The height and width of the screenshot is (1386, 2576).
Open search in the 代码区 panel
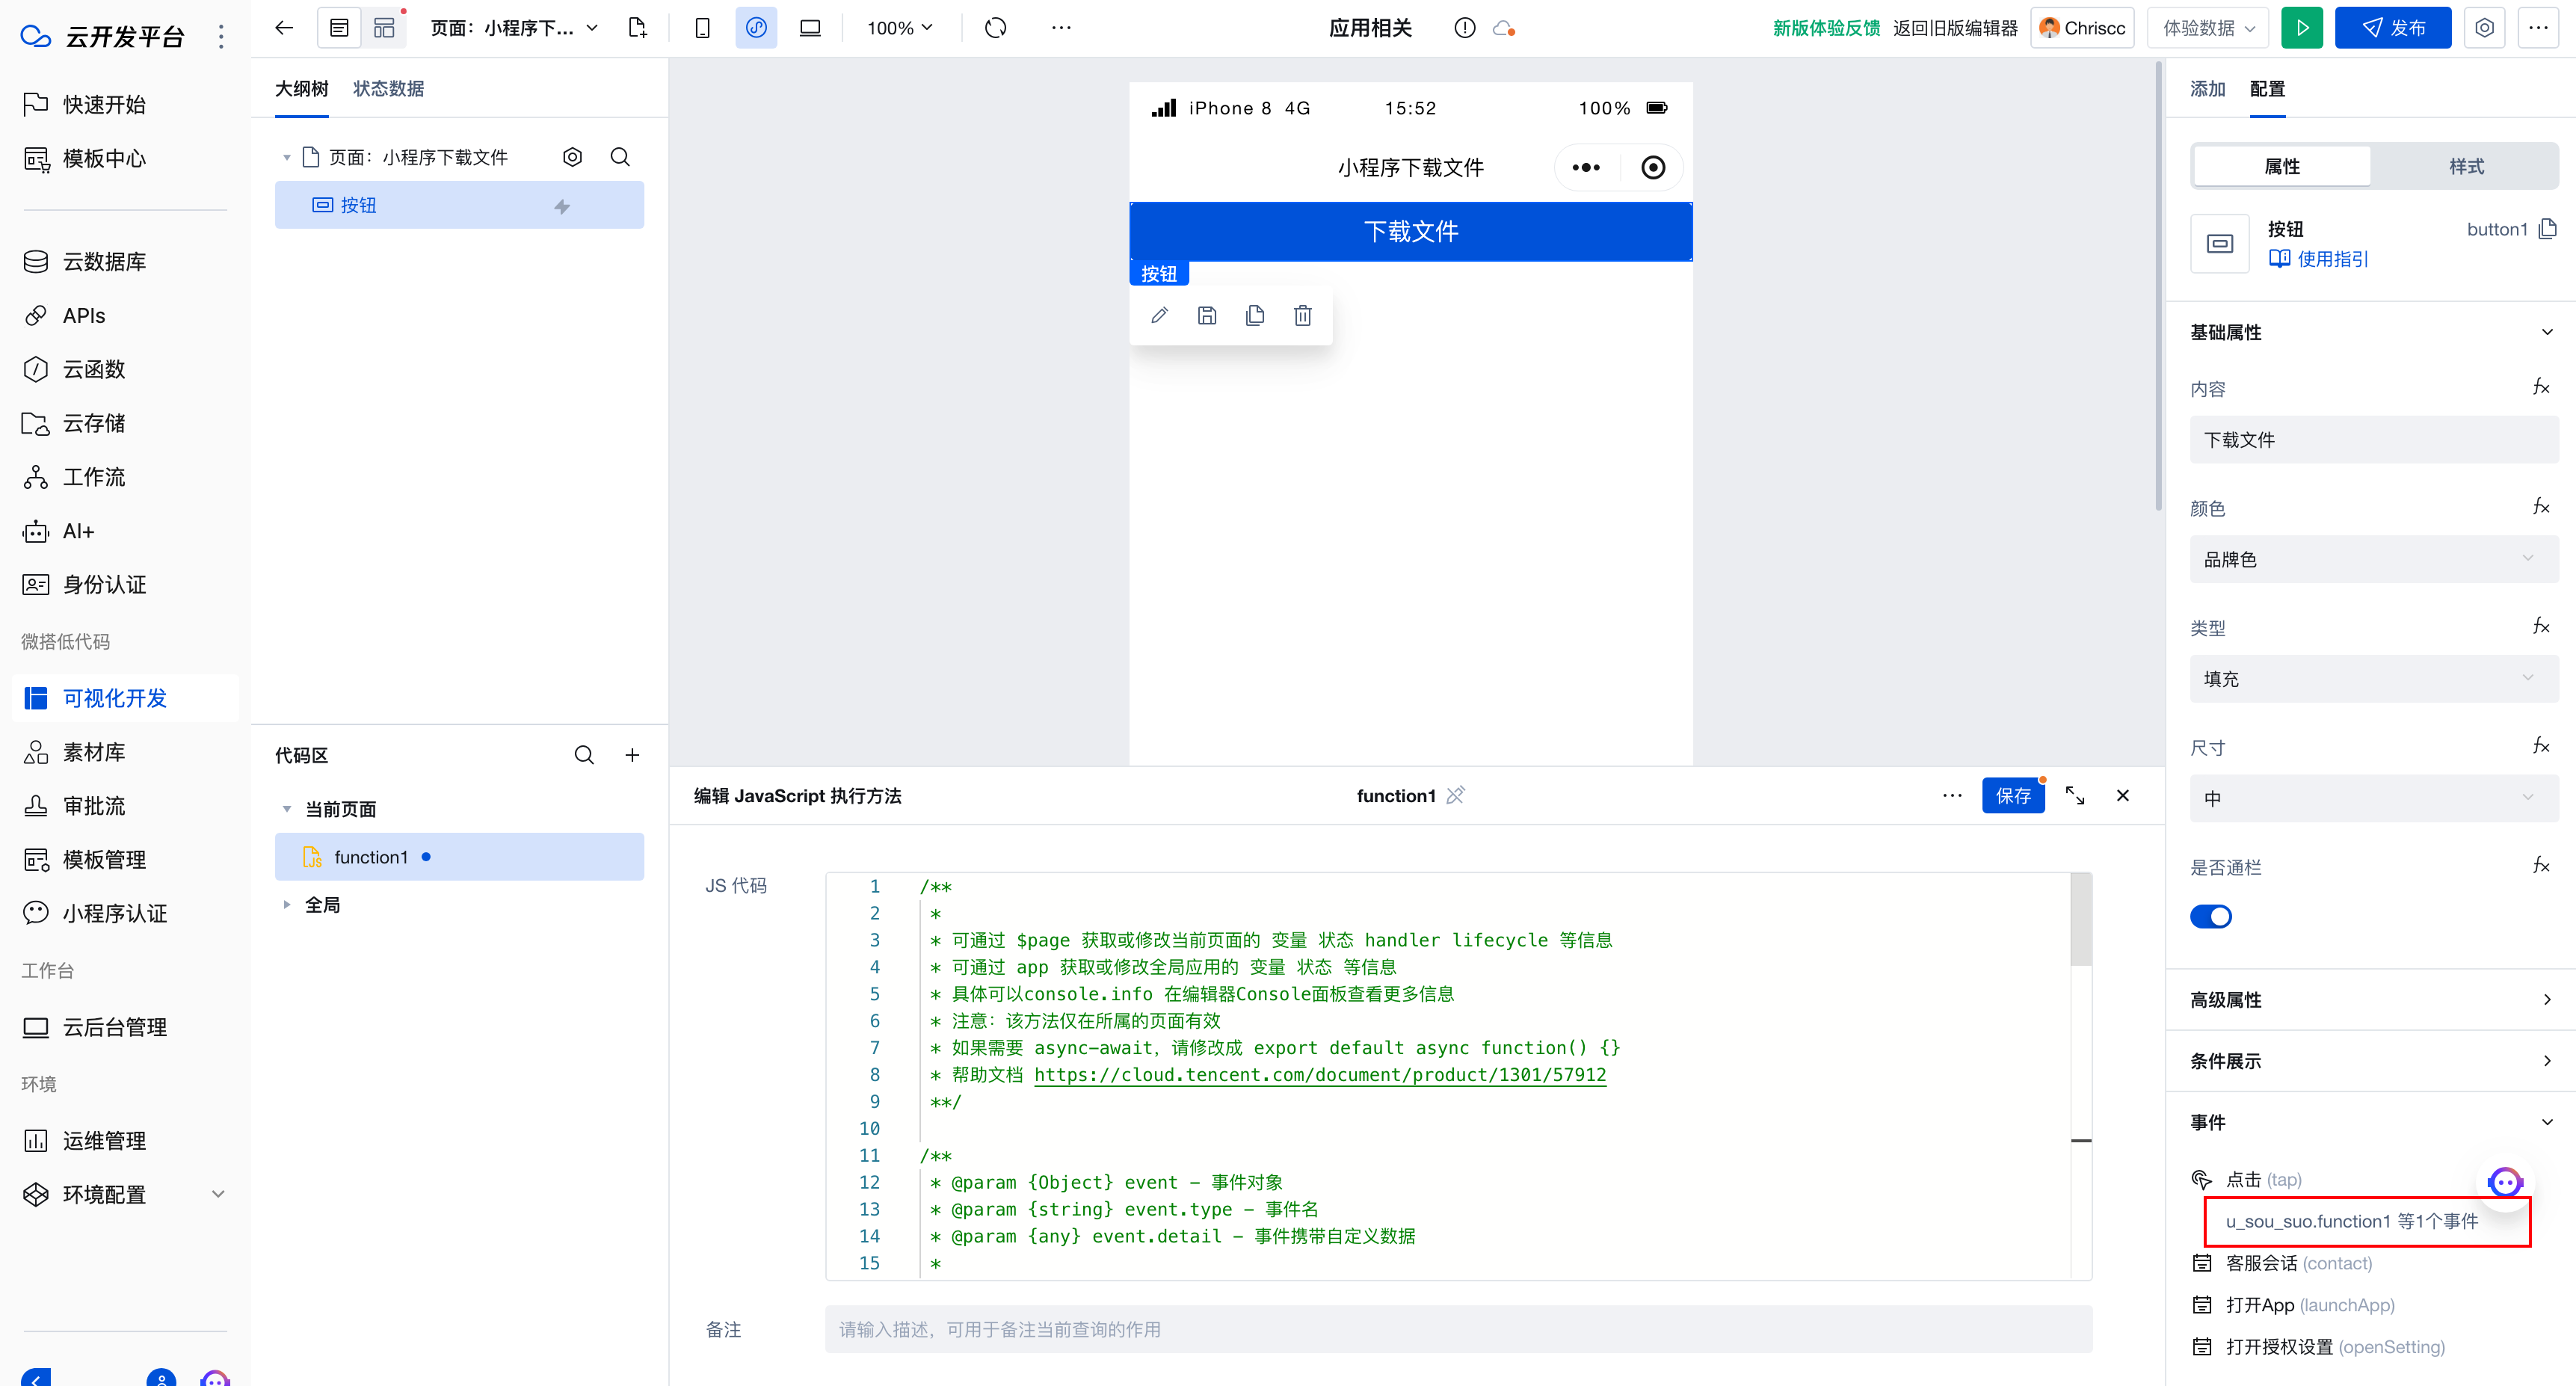click(584, 755)
